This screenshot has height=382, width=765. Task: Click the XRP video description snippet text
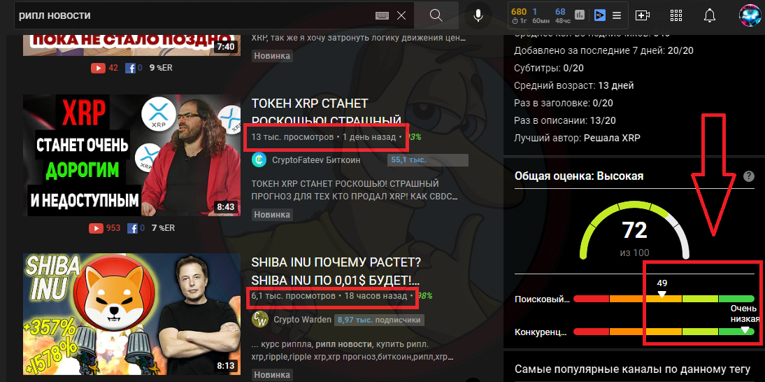pos(355,190)
